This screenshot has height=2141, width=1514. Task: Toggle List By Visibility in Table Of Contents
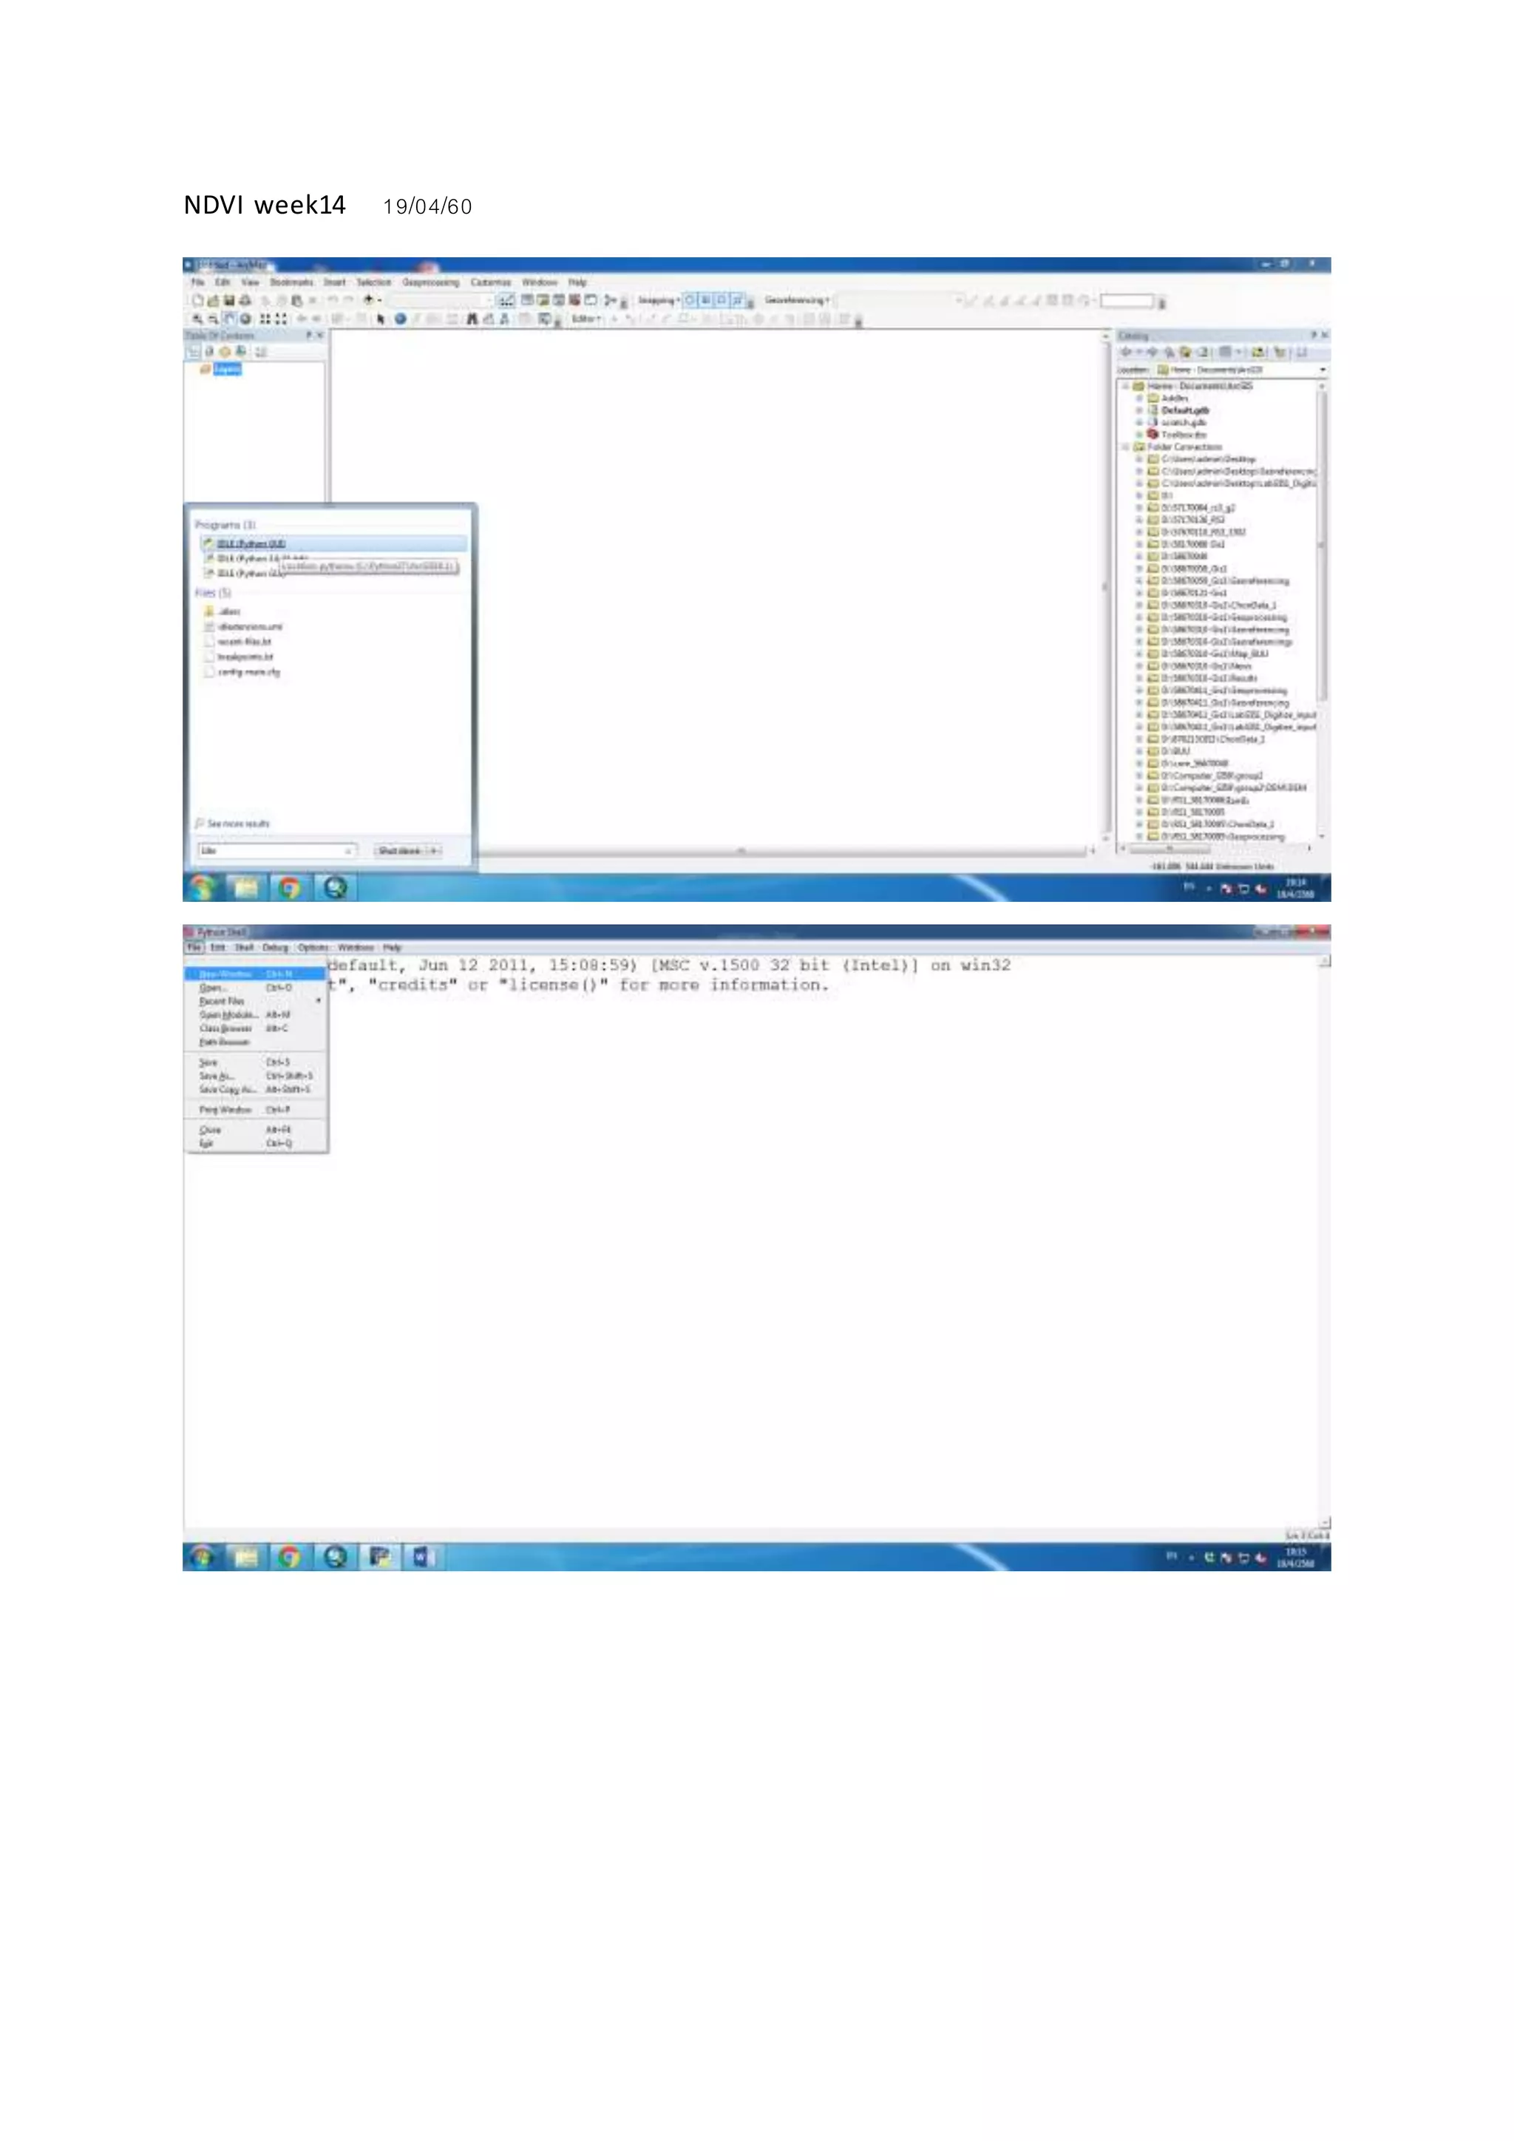(x=225, y=352)
